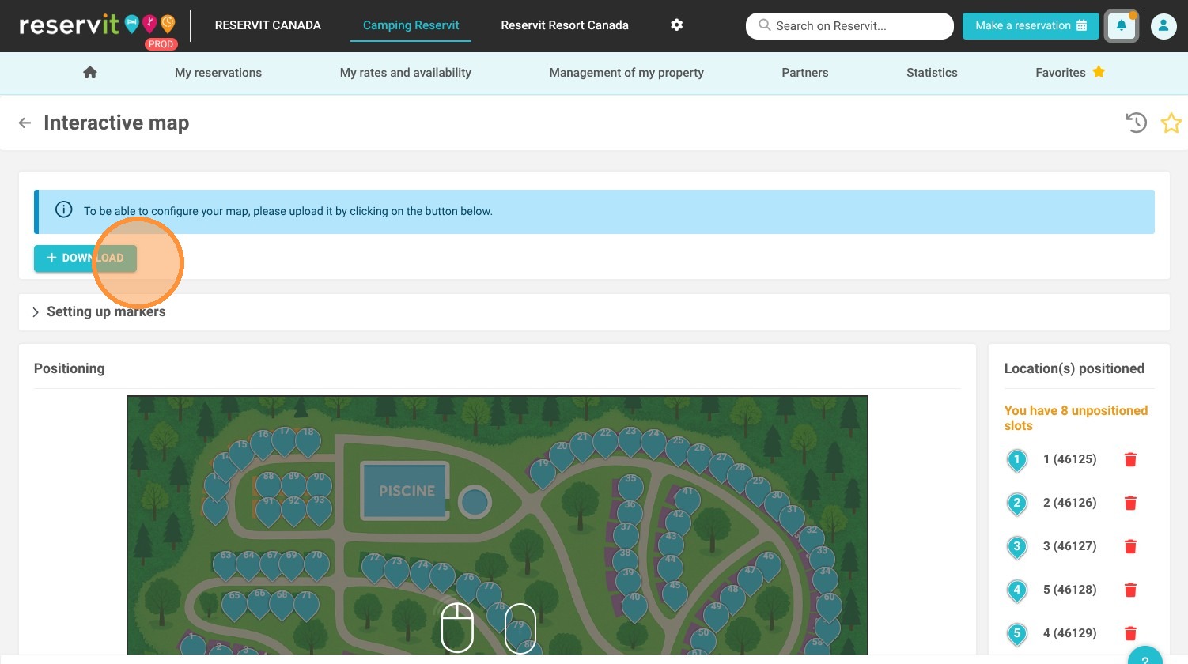The height and width of the screenshot is (664, 1188).
Task: Click marker pin 3 in location list
Action: point(1017,547)
